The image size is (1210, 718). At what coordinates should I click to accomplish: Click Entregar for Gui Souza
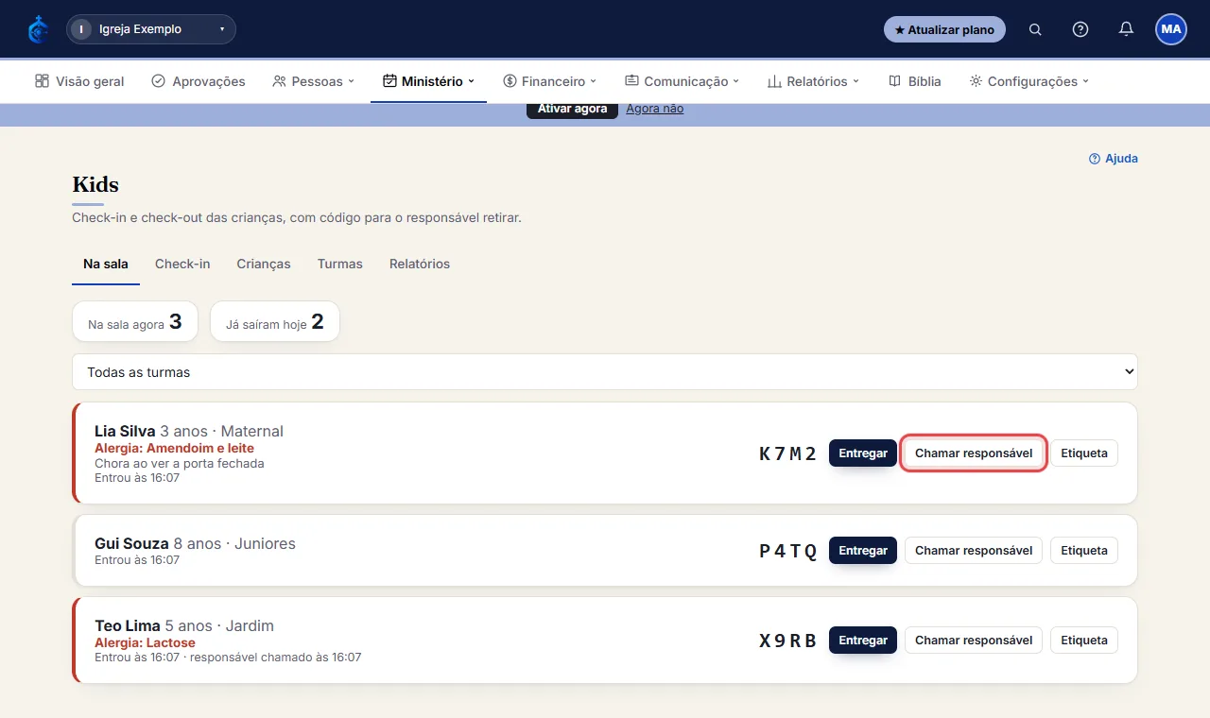pos(863,551)
